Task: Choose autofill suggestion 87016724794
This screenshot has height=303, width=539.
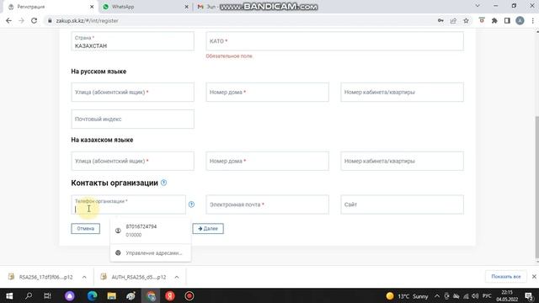Action: click(x=151, y=231)
